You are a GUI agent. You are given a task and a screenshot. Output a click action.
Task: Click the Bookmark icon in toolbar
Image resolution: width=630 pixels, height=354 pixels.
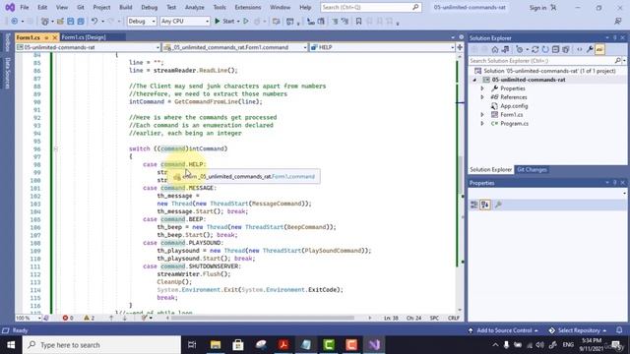(x=358, y=22)
